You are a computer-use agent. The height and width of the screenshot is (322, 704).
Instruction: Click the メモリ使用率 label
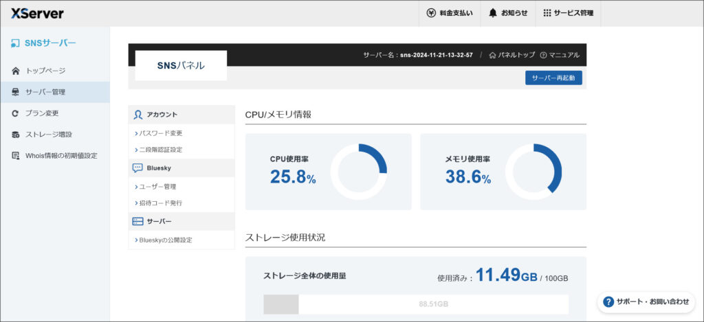(467, 159)
